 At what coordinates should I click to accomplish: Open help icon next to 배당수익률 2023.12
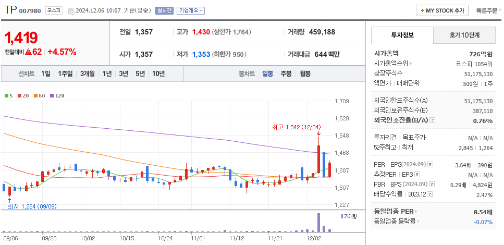(430, 194)
